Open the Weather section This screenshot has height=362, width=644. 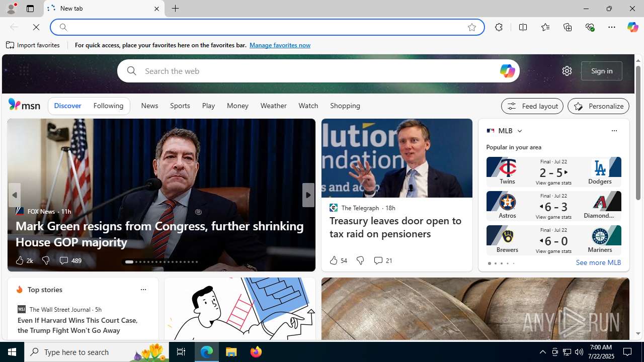[x=273, y=106]
